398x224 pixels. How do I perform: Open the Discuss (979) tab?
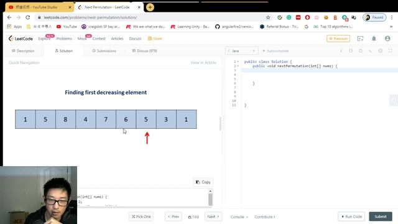[x=144, y=51]
